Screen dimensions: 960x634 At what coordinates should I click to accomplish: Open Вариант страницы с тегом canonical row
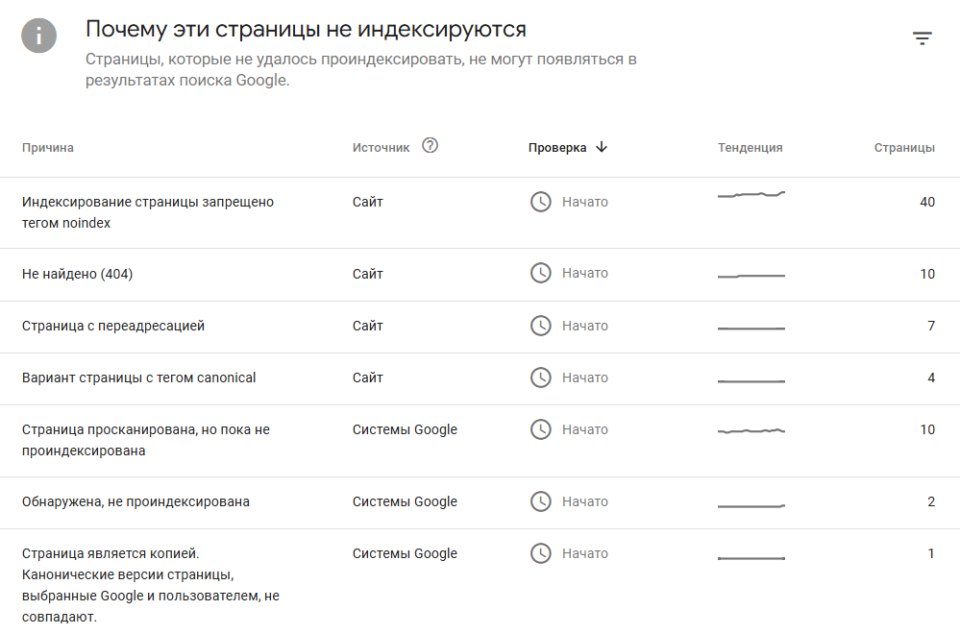pyautogui.click(x=139, y=378)
